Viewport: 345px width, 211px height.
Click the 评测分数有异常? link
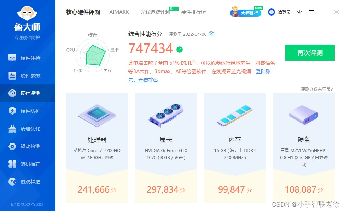pos(317,89)
